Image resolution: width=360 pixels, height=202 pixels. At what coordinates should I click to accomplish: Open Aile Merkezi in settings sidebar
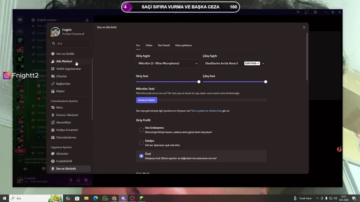pos(70,61)
